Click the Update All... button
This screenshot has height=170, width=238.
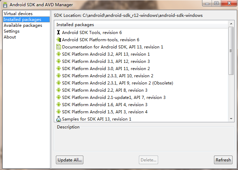click(x=70, y=160)
